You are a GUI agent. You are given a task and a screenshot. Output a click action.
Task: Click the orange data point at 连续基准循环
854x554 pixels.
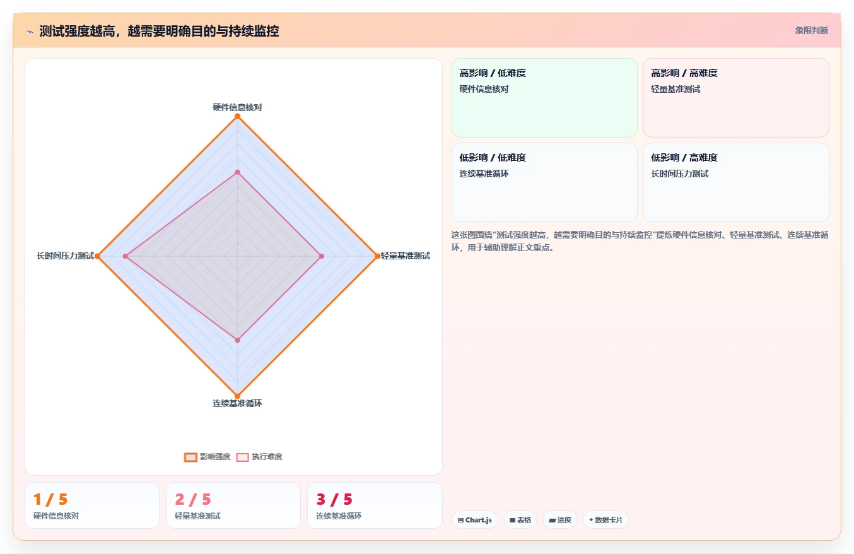click(x=237, y=396)
